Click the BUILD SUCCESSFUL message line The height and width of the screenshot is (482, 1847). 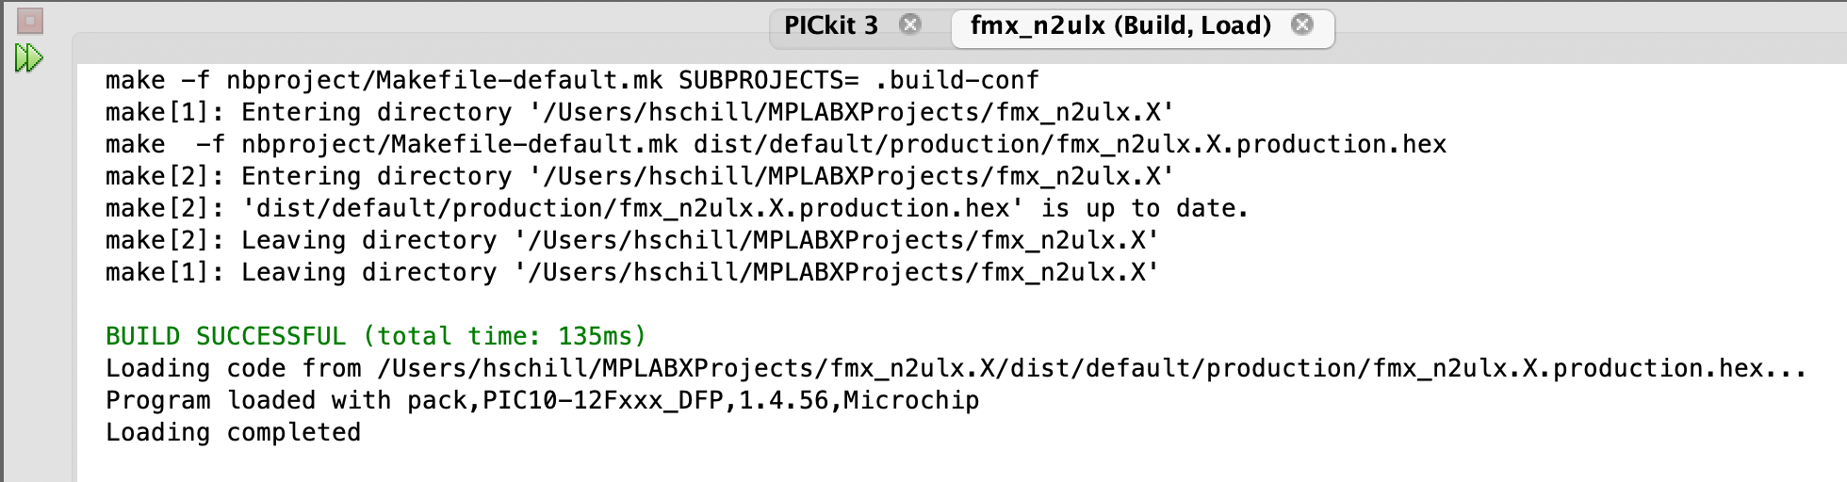click(x=375, y=336)
